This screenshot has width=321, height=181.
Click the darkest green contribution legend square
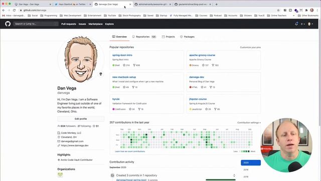tap(249, 151)
